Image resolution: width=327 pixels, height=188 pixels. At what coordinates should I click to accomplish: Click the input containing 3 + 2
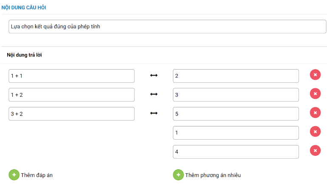tap(71, 114)
